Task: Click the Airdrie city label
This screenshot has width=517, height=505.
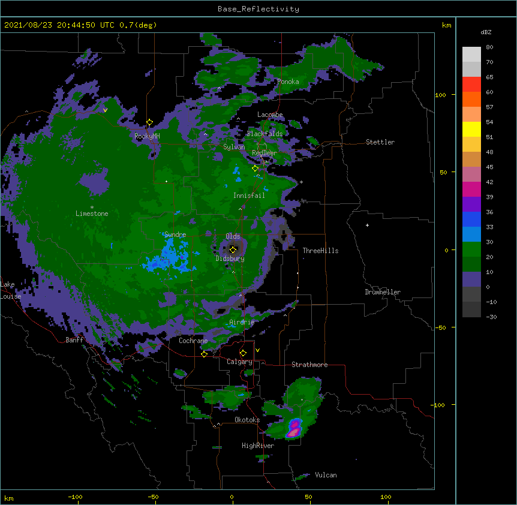Action: pos(242,323)
